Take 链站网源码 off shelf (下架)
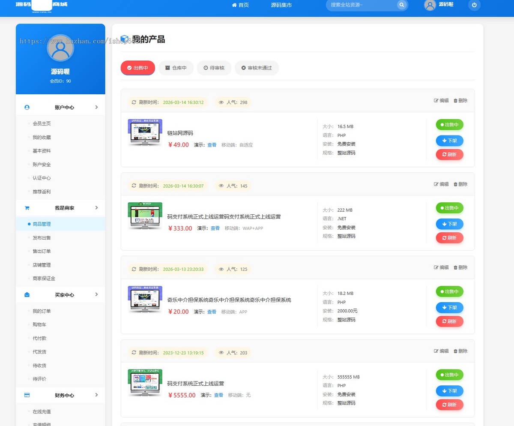The height and width of the screenshot is (426, 514). [450, 141]
